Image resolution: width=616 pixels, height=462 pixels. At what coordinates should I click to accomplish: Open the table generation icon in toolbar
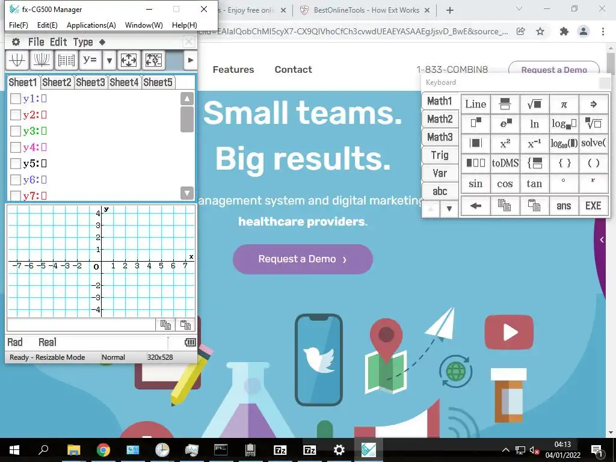coord(66,60)
